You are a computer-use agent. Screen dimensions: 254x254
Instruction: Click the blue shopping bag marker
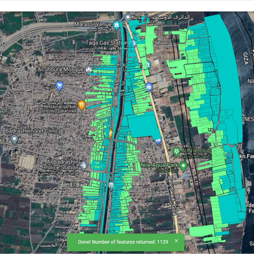(x=149, y=87)
